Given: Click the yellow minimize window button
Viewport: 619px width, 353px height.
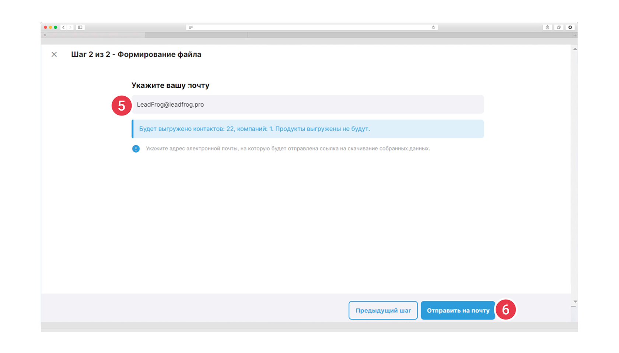Looking at the screenshot, I should tap(50, 27).
